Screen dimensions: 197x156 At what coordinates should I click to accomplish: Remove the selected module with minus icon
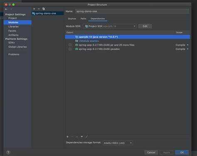pos(39,9)
